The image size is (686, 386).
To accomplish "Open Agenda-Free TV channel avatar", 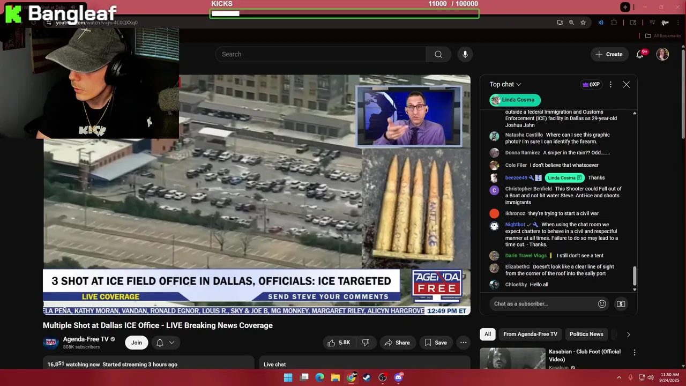I will (50, 343).
